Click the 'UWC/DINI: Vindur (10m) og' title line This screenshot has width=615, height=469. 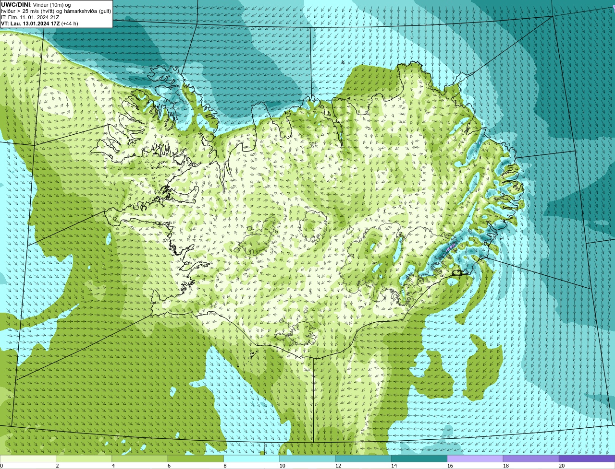[36, 5]
